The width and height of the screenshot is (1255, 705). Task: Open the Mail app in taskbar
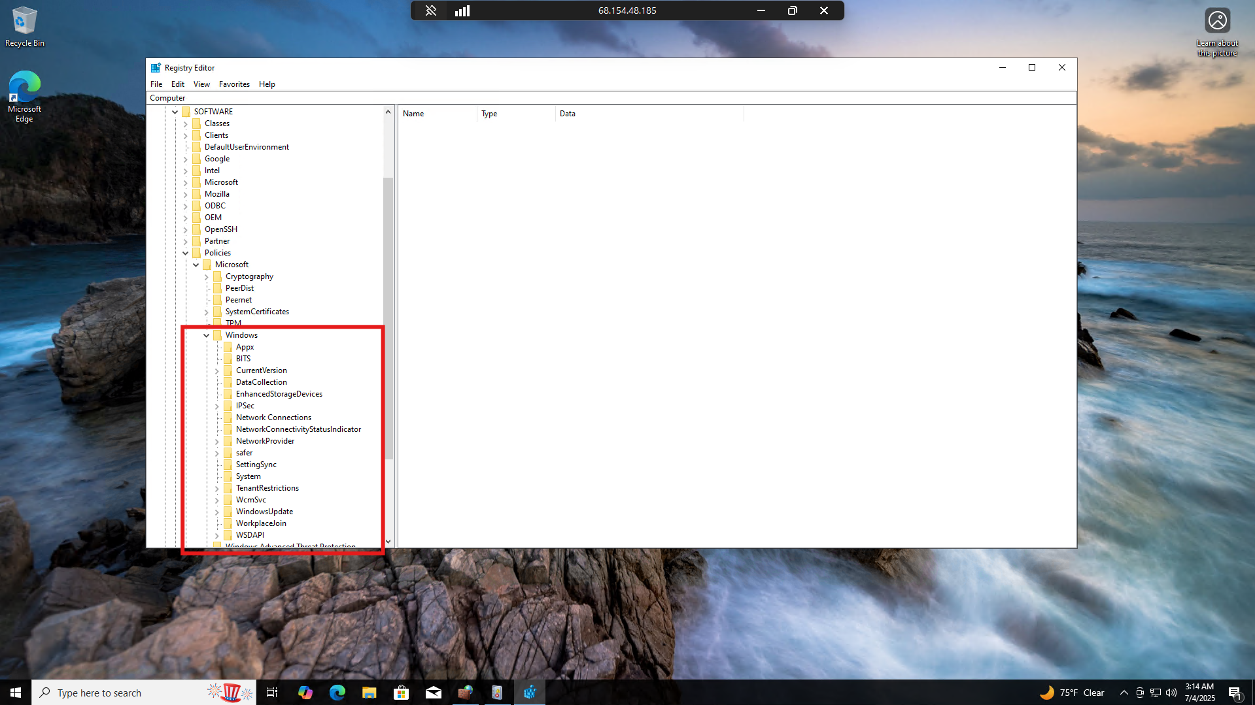433,693
